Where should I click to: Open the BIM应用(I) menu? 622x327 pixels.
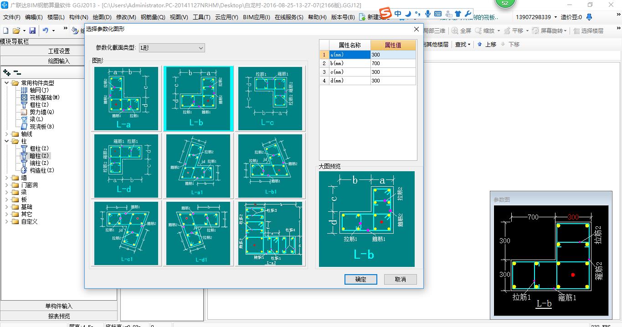(257, 17)
